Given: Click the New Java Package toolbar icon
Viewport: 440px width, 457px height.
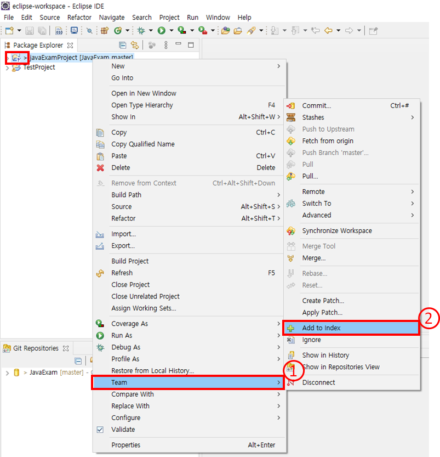Looking at the screenshot, I should [x=105, y=31].
